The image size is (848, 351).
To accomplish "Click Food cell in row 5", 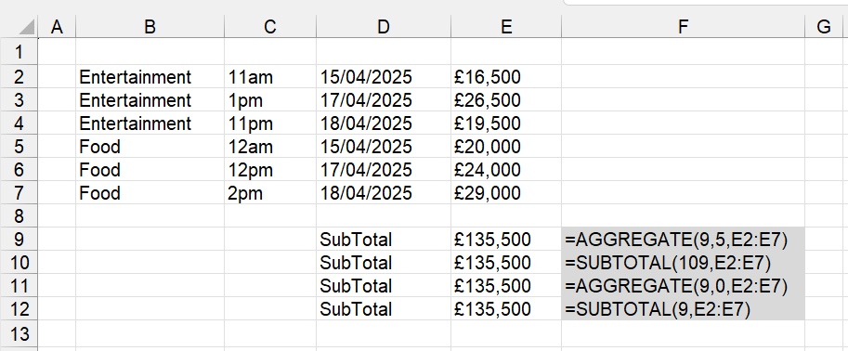I will point(150,147).
